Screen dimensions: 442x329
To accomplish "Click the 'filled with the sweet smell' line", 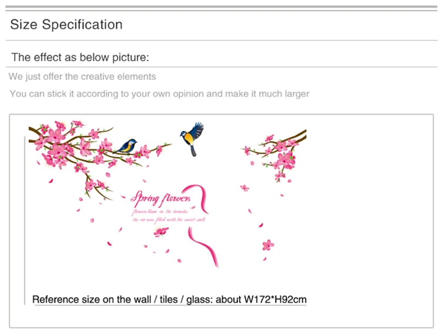I will 169,220.
